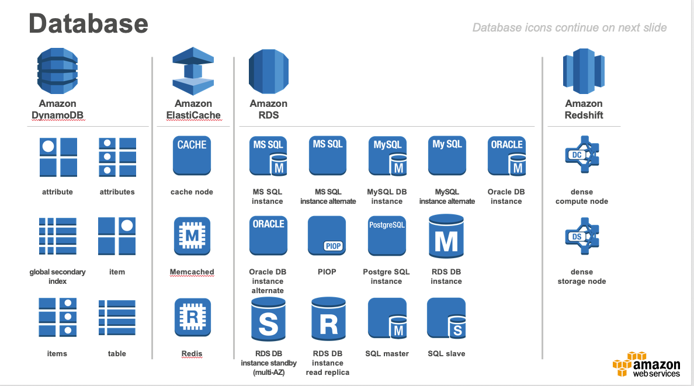Select the cache node icon
Screen dimensions: 694x386
[192, 155]
